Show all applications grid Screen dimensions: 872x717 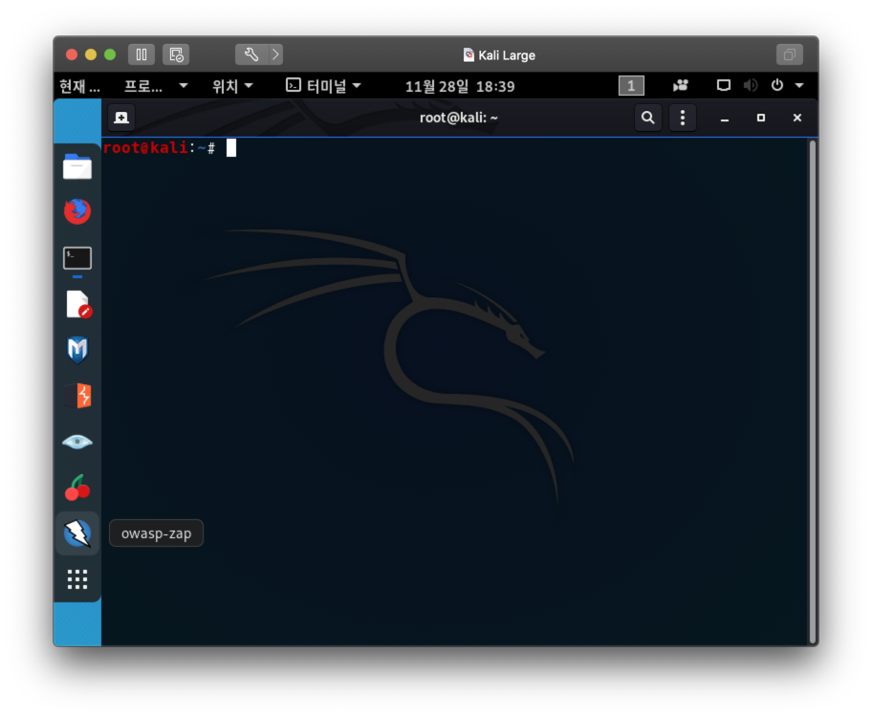[x=77, y=579]
